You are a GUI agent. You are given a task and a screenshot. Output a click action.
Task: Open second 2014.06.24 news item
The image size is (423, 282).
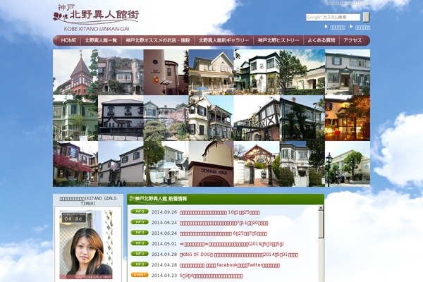click(x=223, y=233)
